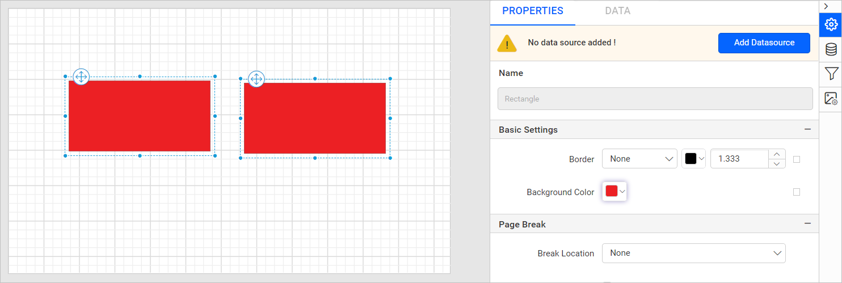This screenshot has height=283, width=842.
Task: Open the red Background Color picker
Action: pos(614,192)
